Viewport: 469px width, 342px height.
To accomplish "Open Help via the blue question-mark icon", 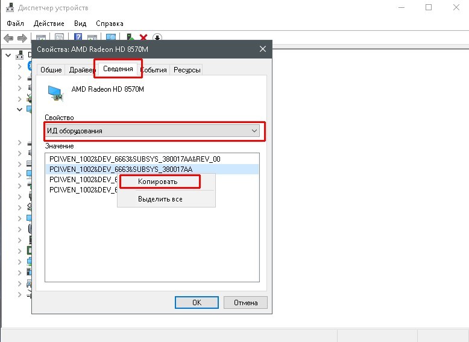I will point(78,37).
